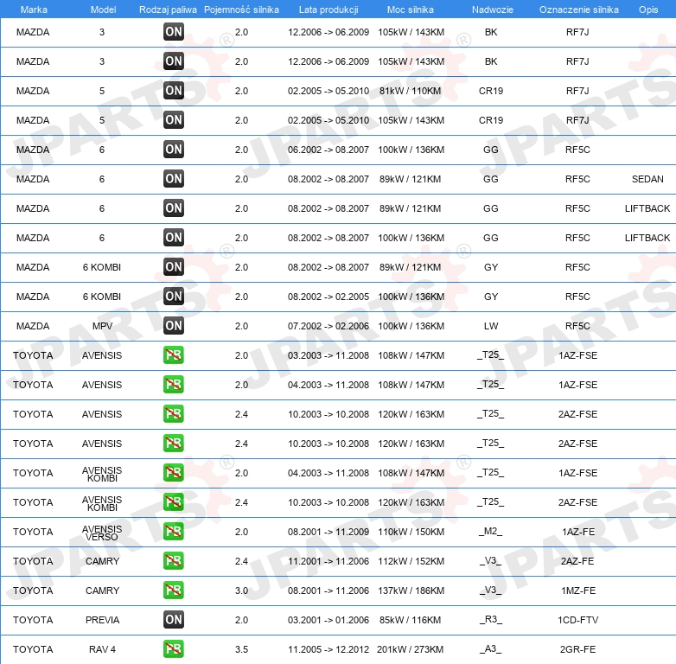Image resolution: width=676 pixels, height=664 pixels.
Task: Click ON icon in MAZDA 6 LIFTBACK 89kW row
Action: click(174, 207)
